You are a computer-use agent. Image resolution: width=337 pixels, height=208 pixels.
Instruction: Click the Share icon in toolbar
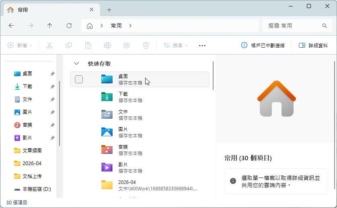click(127, 46)
